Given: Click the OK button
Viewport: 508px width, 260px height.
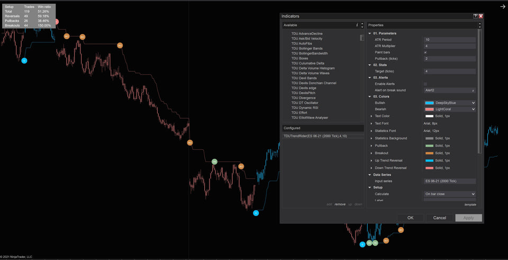Looking at the screenshot, I should click(410, 218).
